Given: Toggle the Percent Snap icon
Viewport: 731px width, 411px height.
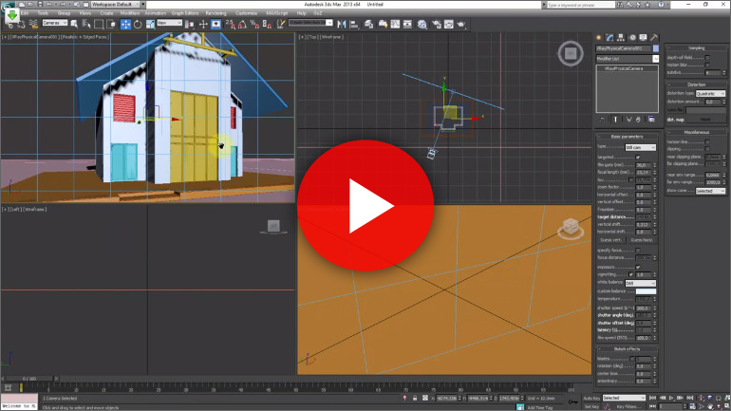Looking at the screenshot, I should coord(254,25).
